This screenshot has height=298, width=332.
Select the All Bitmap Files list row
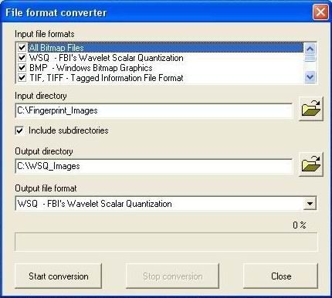pos(165,47)
